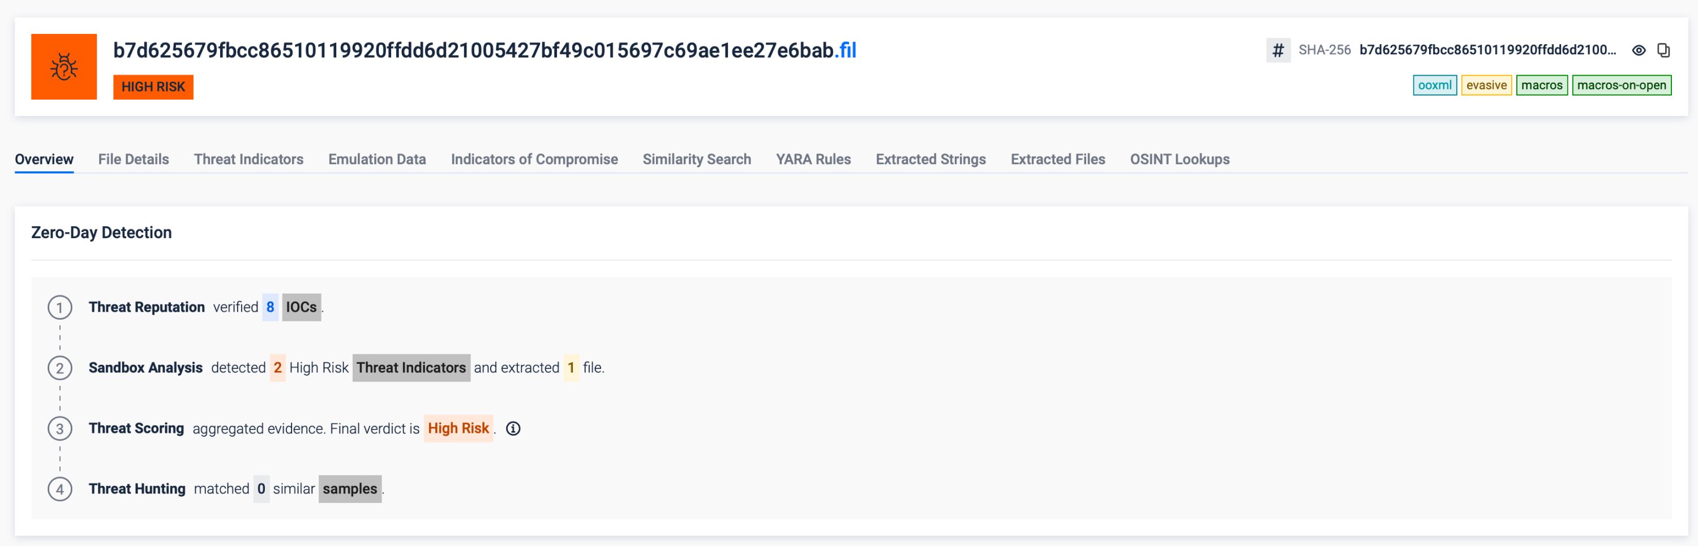The image size is (1698, 546).
Task: Go to the YARA Rules tab
Action: (x=813, y=160)
